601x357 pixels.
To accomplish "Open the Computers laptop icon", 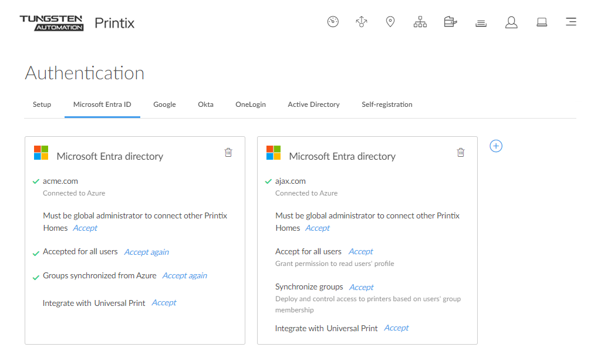I will pos(542,22).
